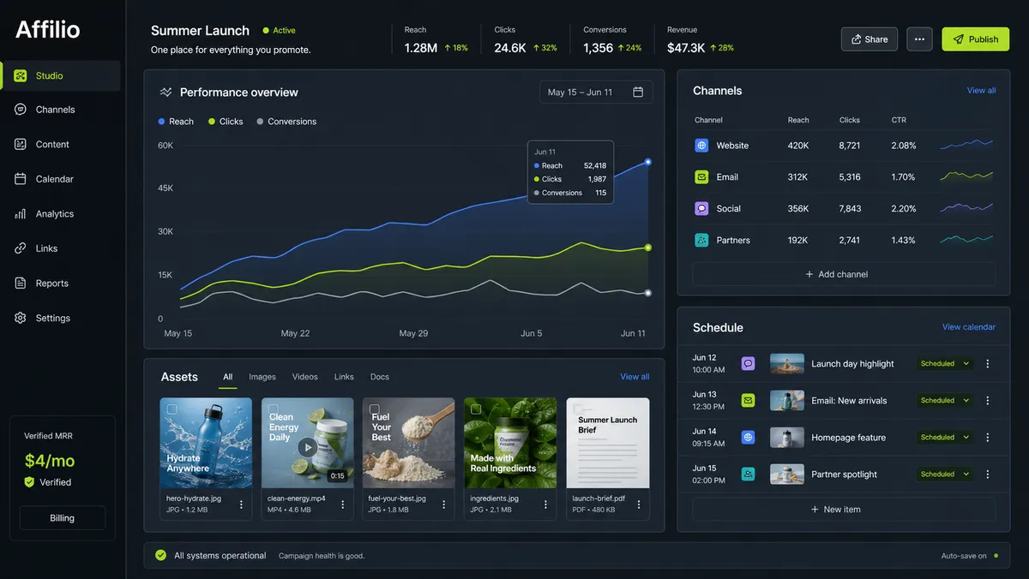Open options for fuel-your-best.jpg
This screenshot has width=1029, height=579.
444,504
